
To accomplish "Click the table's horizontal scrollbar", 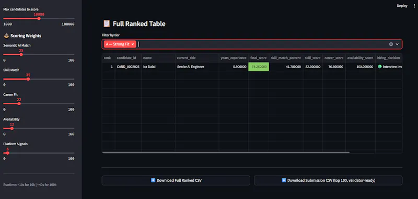I will pos(226,153).
